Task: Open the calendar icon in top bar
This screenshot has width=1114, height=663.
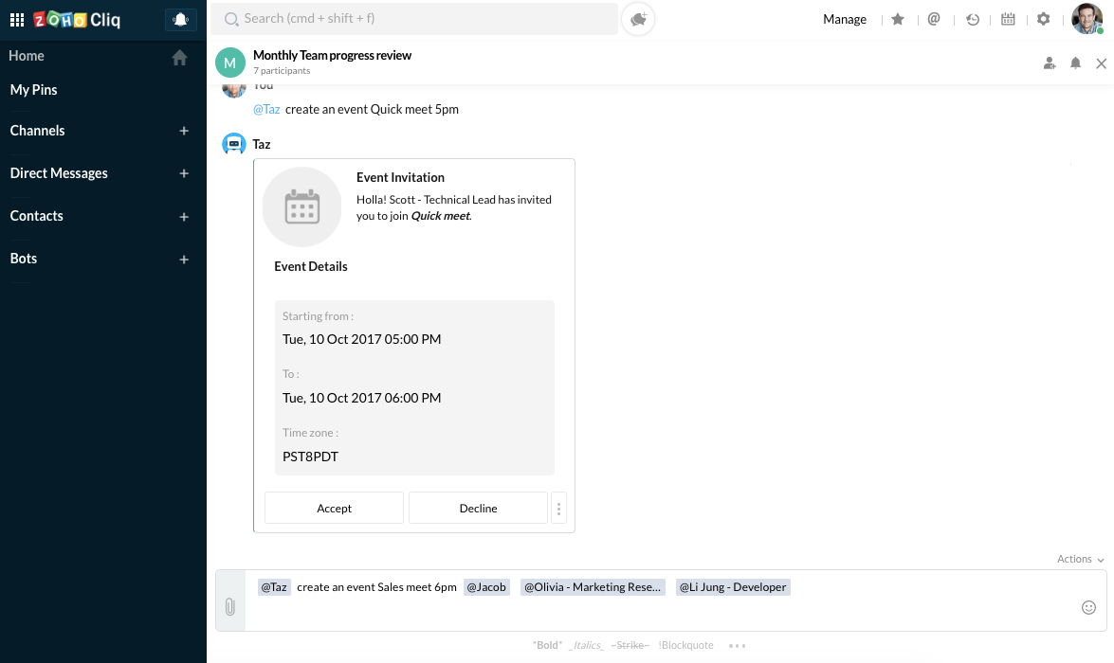Action: tap(1008, 19)
